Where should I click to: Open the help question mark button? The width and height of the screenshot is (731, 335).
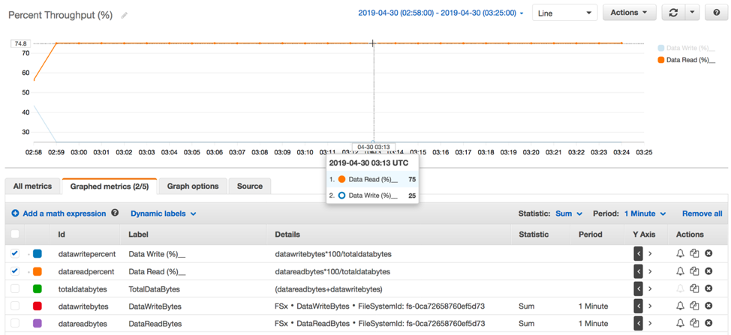717,13
